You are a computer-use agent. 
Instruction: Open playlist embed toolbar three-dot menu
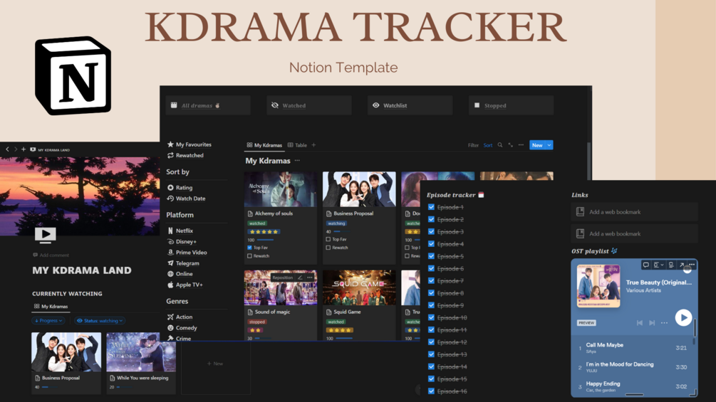692,265
